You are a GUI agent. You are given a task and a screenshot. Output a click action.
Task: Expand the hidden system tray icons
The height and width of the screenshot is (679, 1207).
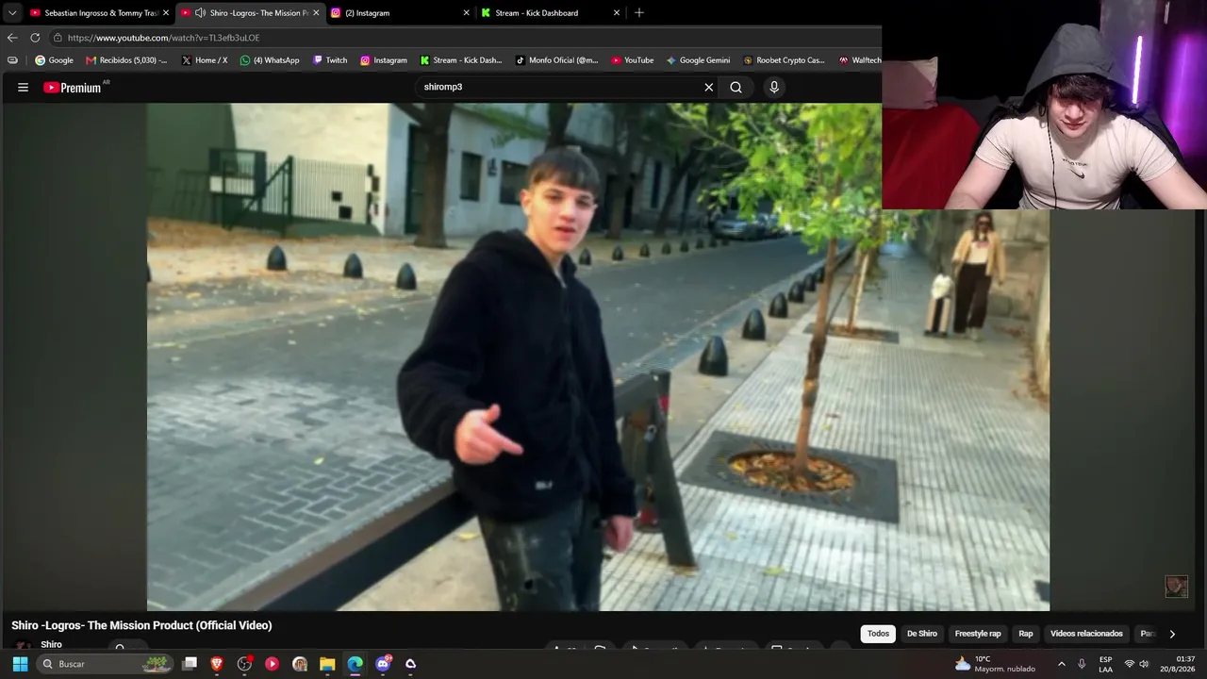[x=1061, y=664]
